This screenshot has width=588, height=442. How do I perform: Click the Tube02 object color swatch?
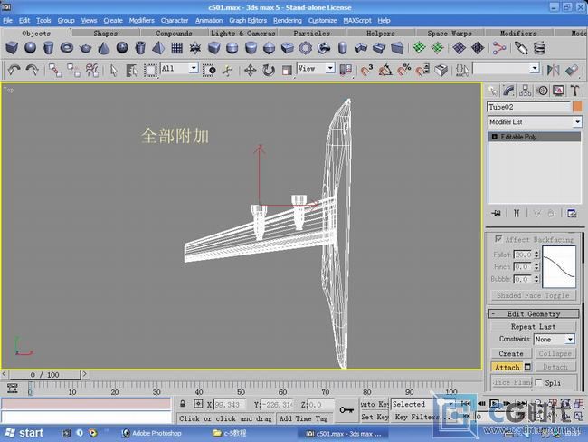point(577,107)
